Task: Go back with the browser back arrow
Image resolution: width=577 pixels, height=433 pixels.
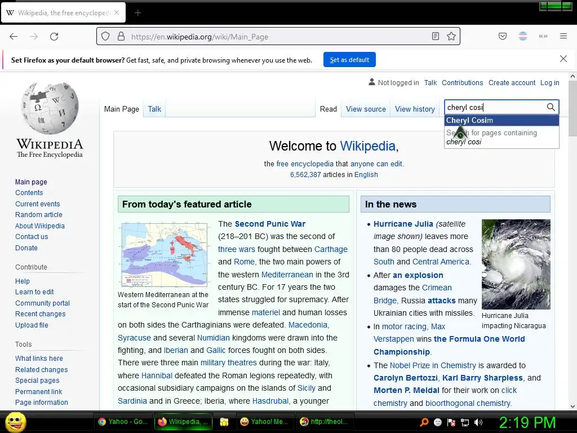Action: 14,37
